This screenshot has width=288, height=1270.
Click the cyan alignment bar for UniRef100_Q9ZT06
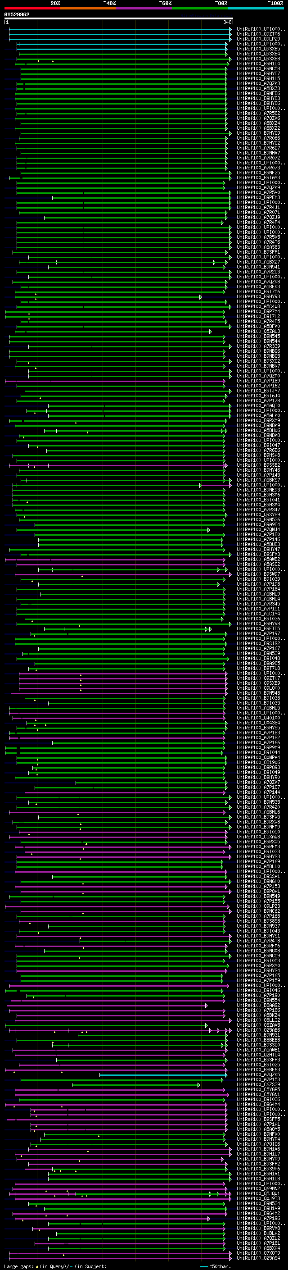(120, 35)
